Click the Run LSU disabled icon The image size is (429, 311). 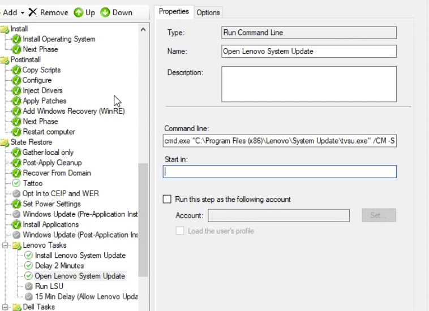[29, 287]
